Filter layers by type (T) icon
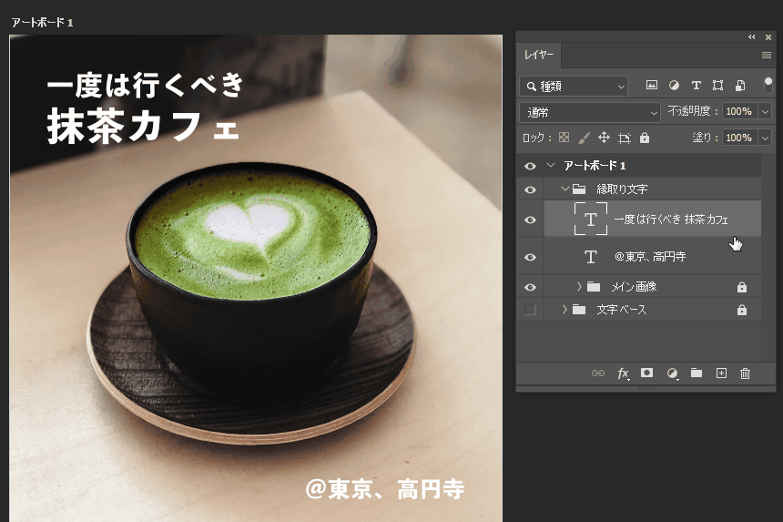This screenshot has width=783, height=522. 697,86
